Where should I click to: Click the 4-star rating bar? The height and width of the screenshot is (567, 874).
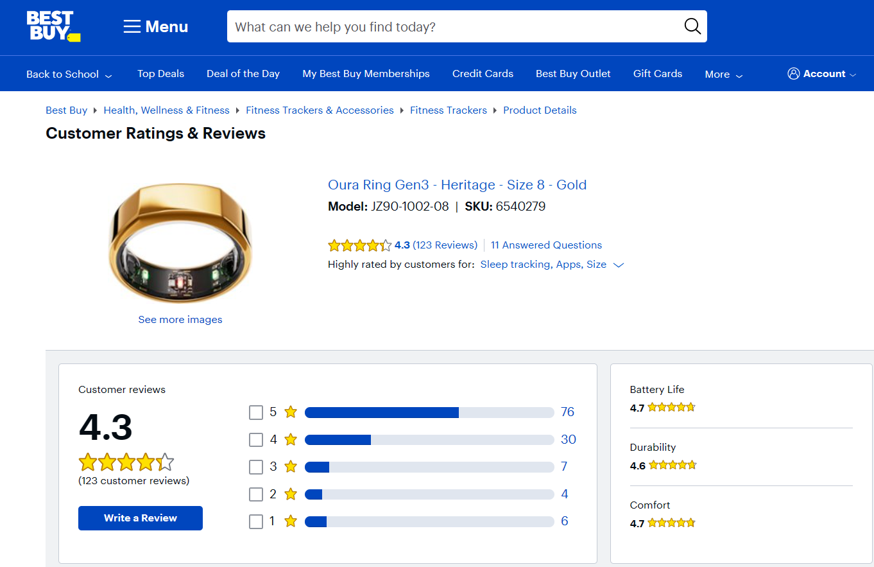click(x=429, y=440)
